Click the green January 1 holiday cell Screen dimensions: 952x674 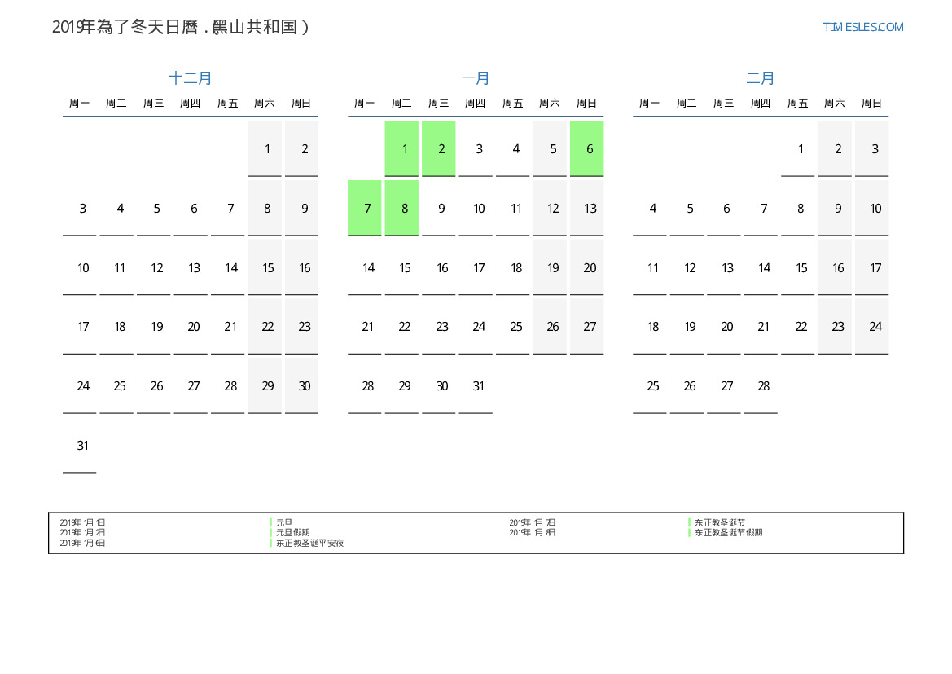coord(401,148)
